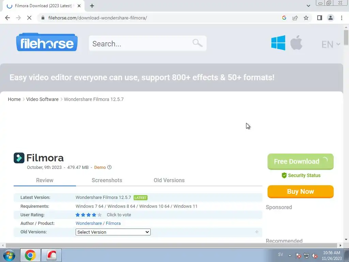Click the Wondershare Filmora 12.5.7 breadcrumb
The image size is (349, 262).
(x=94, y=99)
